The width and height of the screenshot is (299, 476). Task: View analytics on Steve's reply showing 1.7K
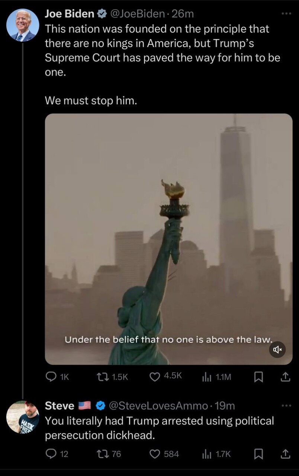pyautogui.click(x=216, y=454)
